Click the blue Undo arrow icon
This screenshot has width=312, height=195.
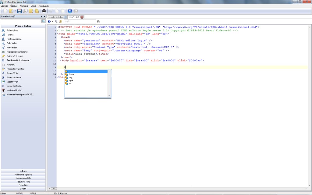tap(70, 11)
